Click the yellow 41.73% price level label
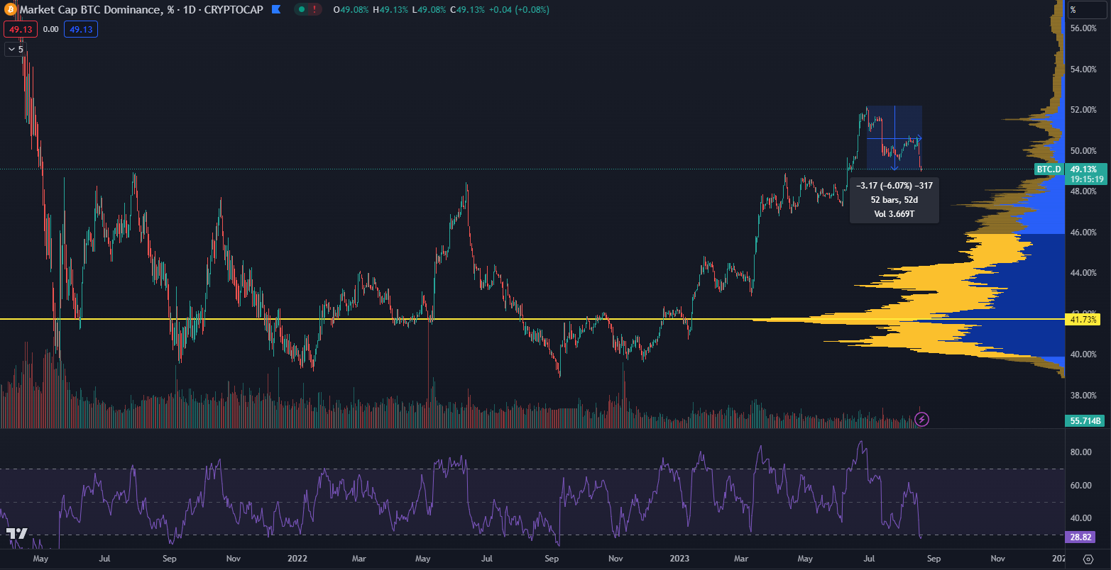The width and height of the screenshot is (1111, 570). [1083, 320]
